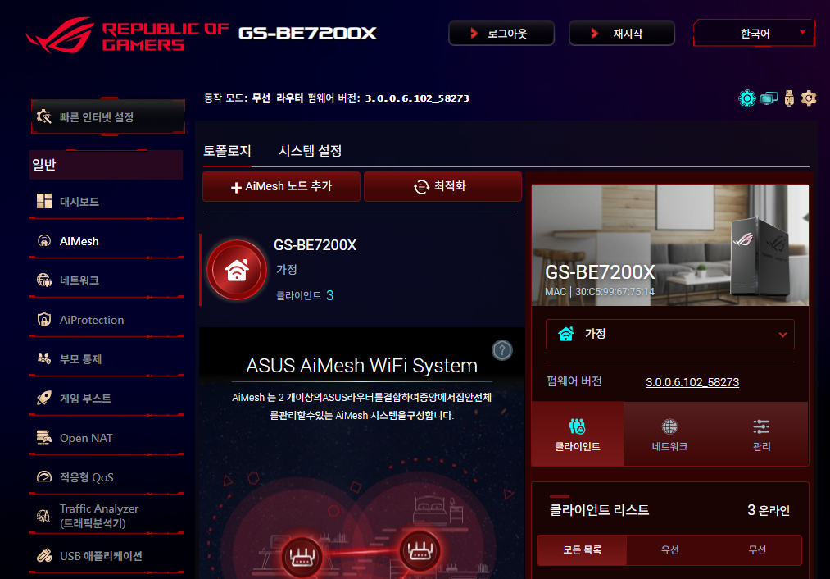Select the 유선 client filter tab

(669, 549)
